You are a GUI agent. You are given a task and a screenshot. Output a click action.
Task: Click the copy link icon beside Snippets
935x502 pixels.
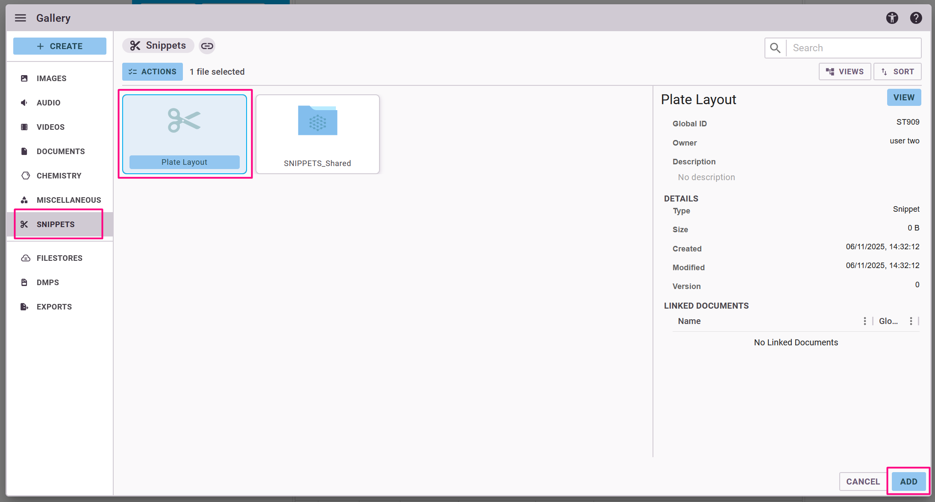pos(207,46)
